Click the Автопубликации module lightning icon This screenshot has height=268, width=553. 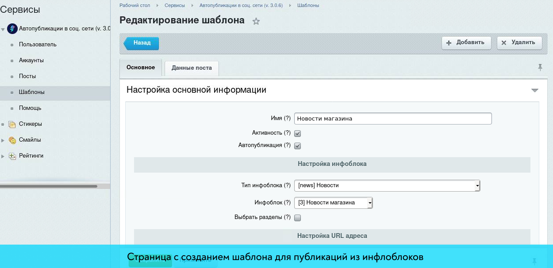click(12, 29)
